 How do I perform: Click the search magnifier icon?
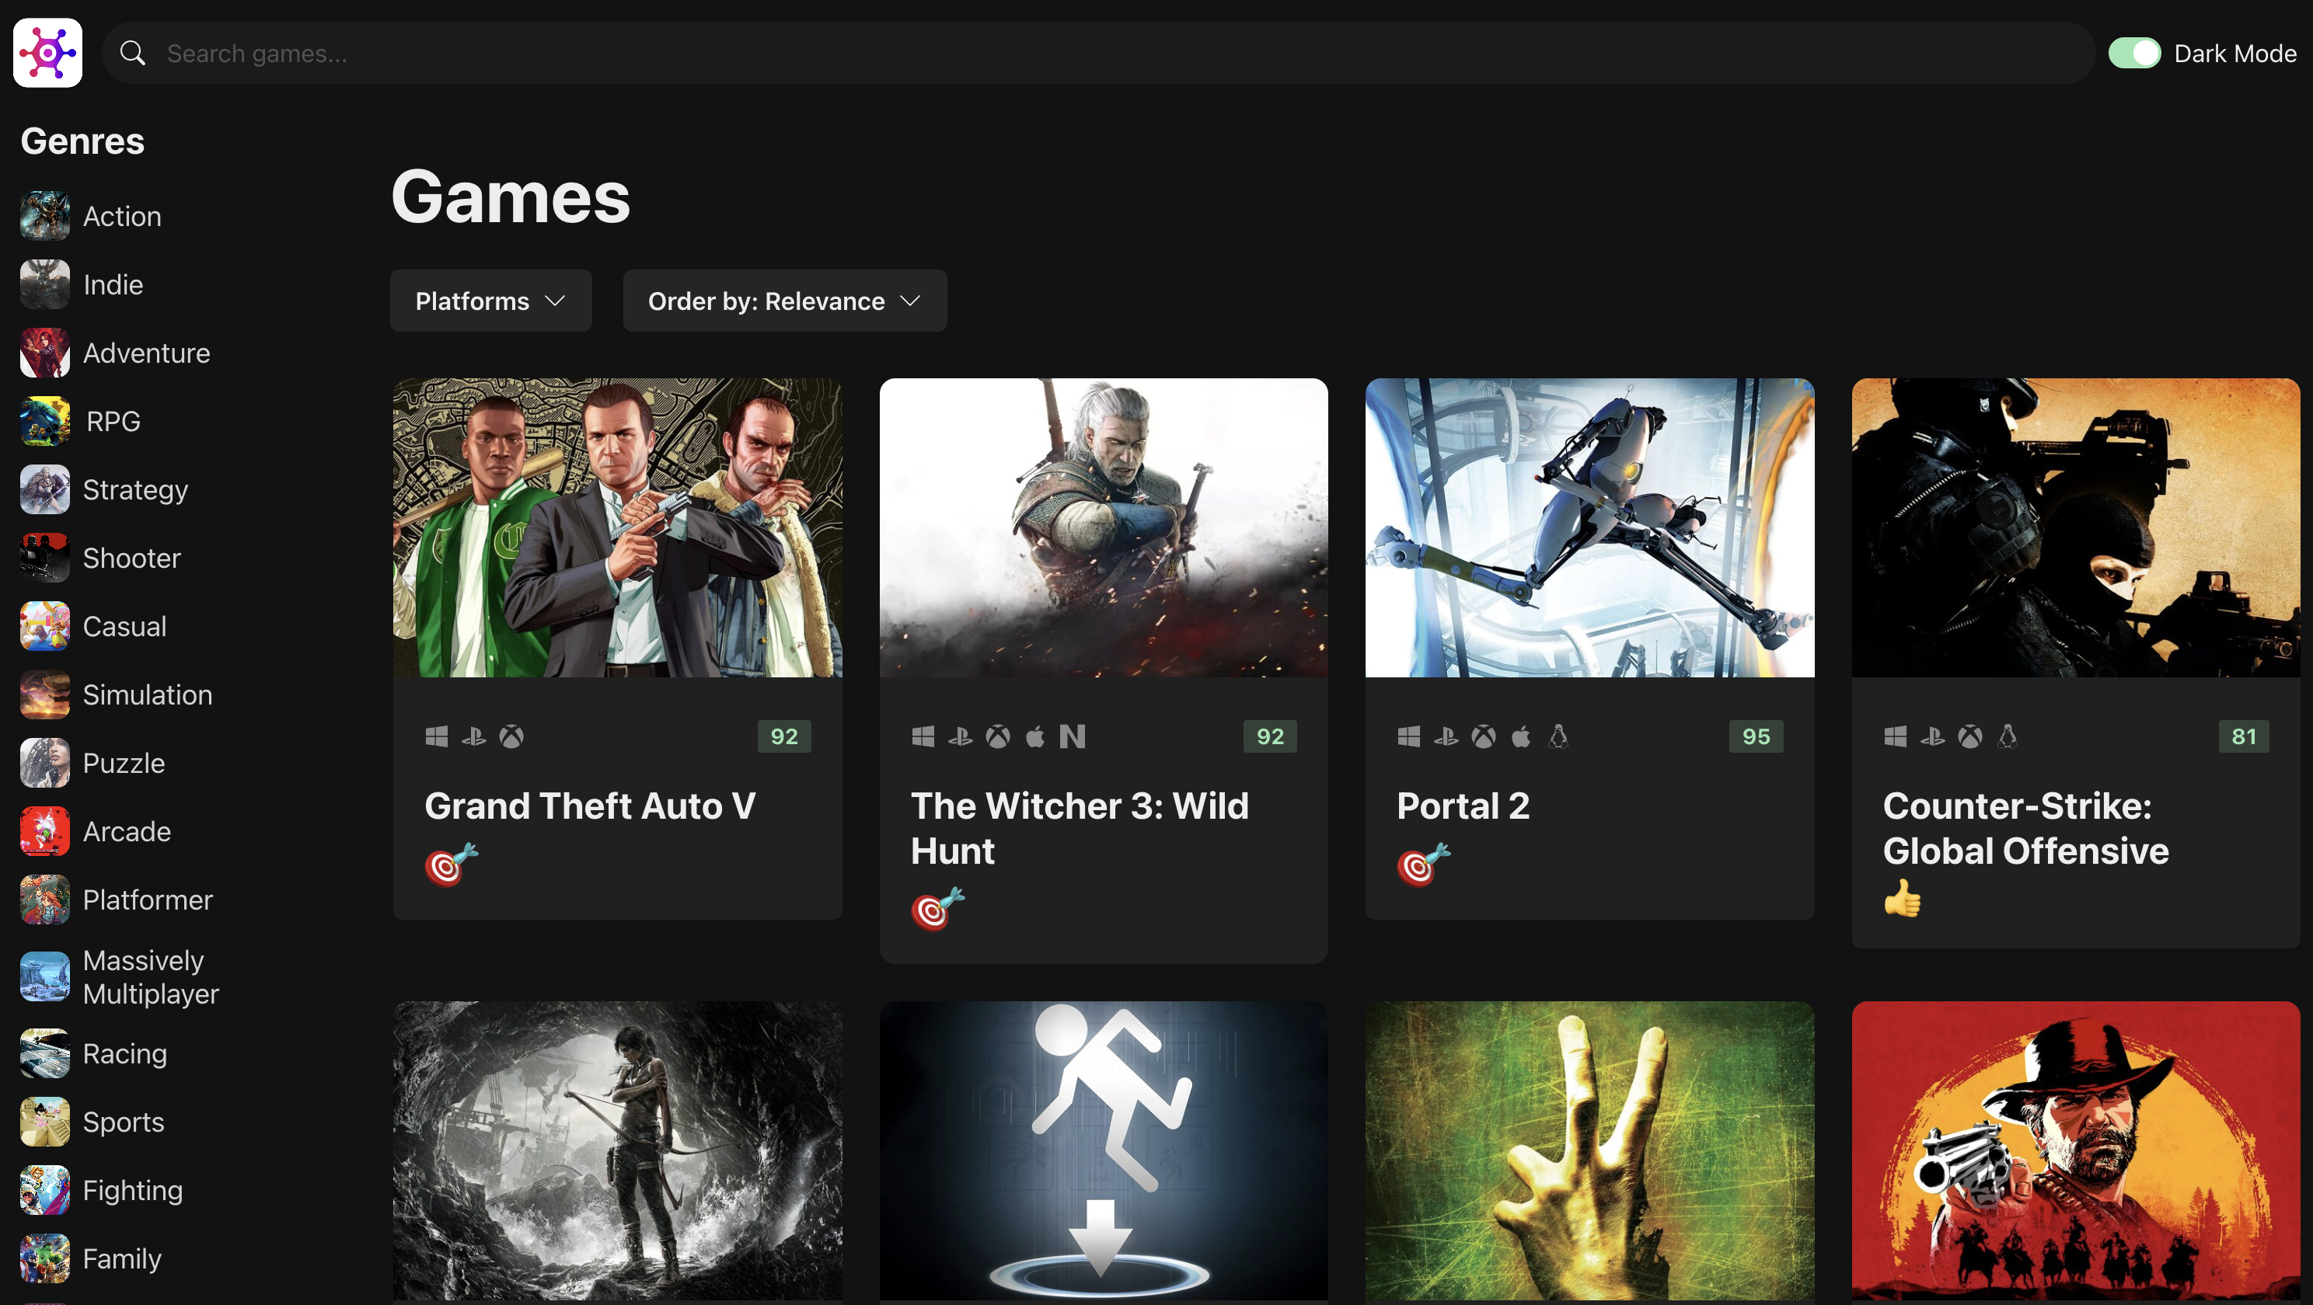[x=133, y=53]
